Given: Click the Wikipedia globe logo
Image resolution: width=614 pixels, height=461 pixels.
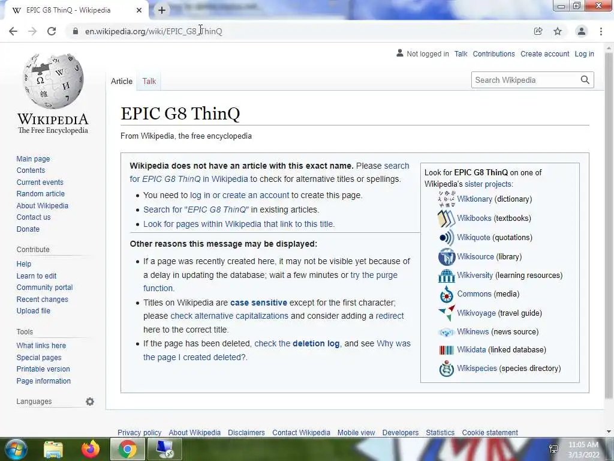Looking at the screenshot, I should (53, 81).
